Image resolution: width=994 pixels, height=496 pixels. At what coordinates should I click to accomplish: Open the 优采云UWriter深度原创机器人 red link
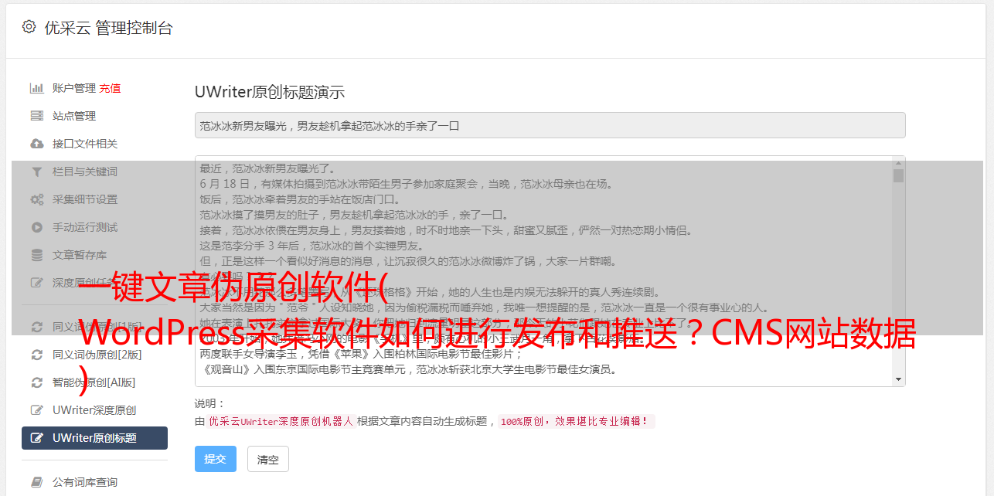click(281, 422)
